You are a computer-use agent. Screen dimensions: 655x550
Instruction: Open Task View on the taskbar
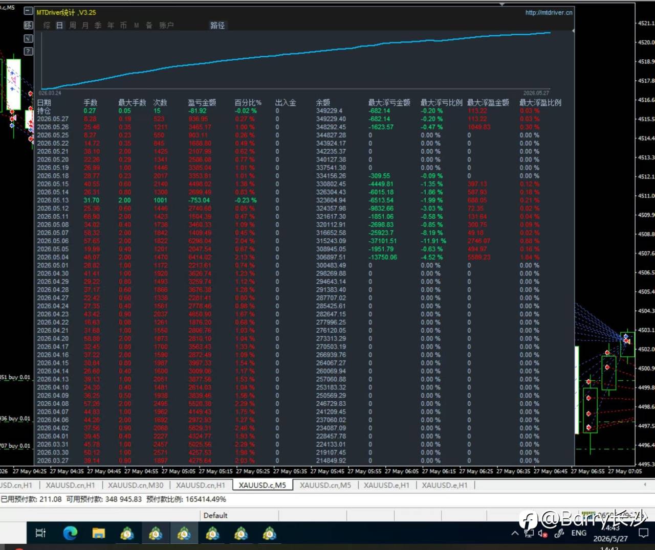[x=41, y=534]
